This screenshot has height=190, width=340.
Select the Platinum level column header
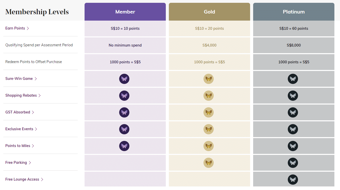pos(294,12)
